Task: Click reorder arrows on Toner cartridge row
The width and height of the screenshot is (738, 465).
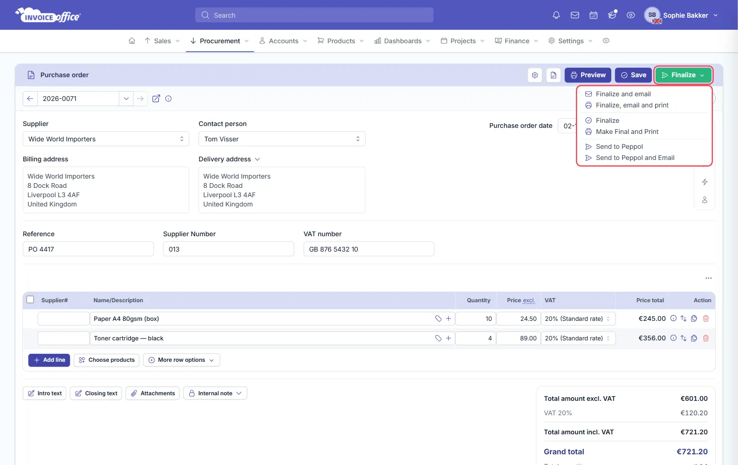Action: 684,338
